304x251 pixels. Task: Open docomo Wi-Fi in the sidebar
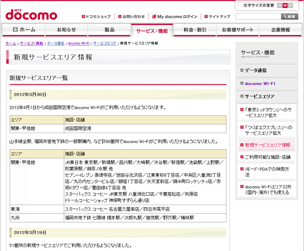pyautogui.click(x=260, y=83)
